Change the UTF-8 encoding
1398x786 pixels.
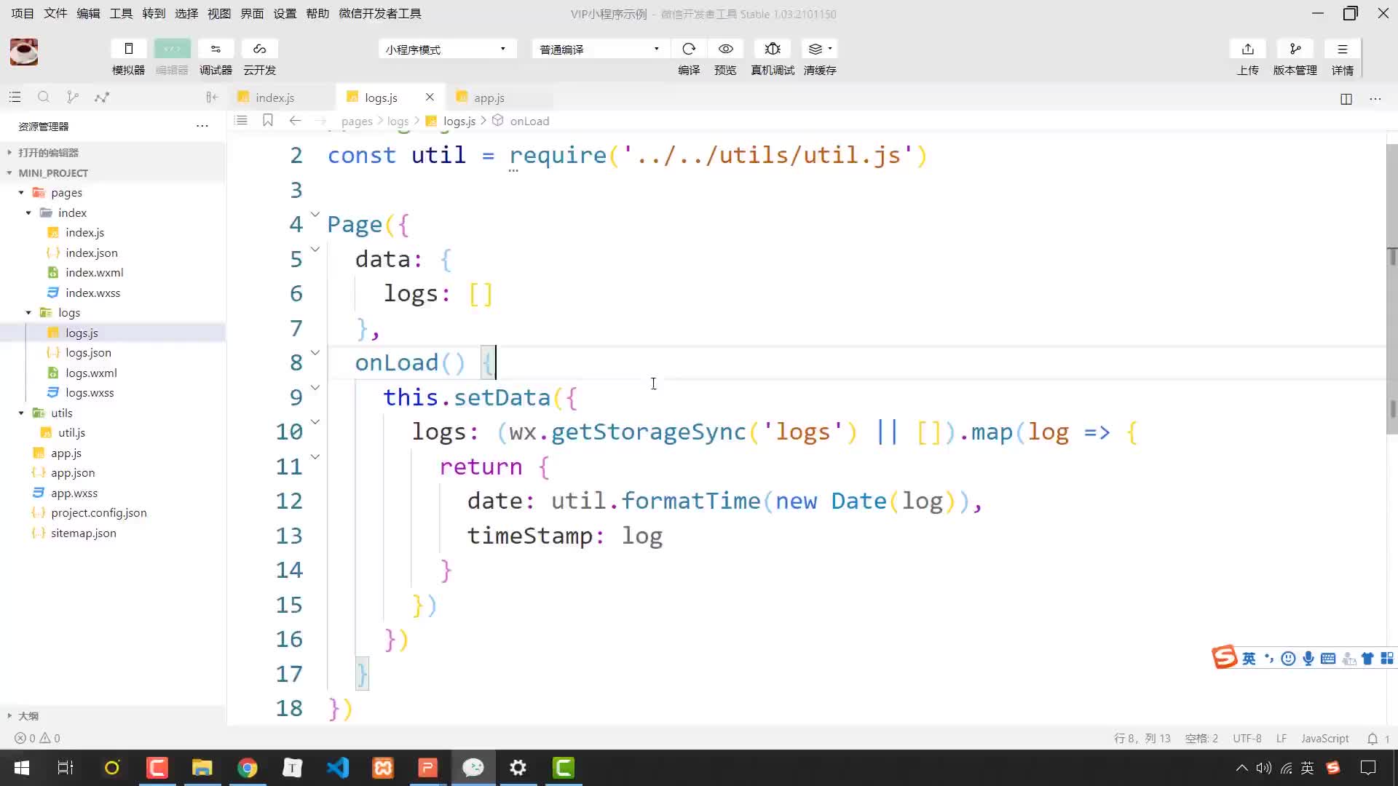[1247, 738]
